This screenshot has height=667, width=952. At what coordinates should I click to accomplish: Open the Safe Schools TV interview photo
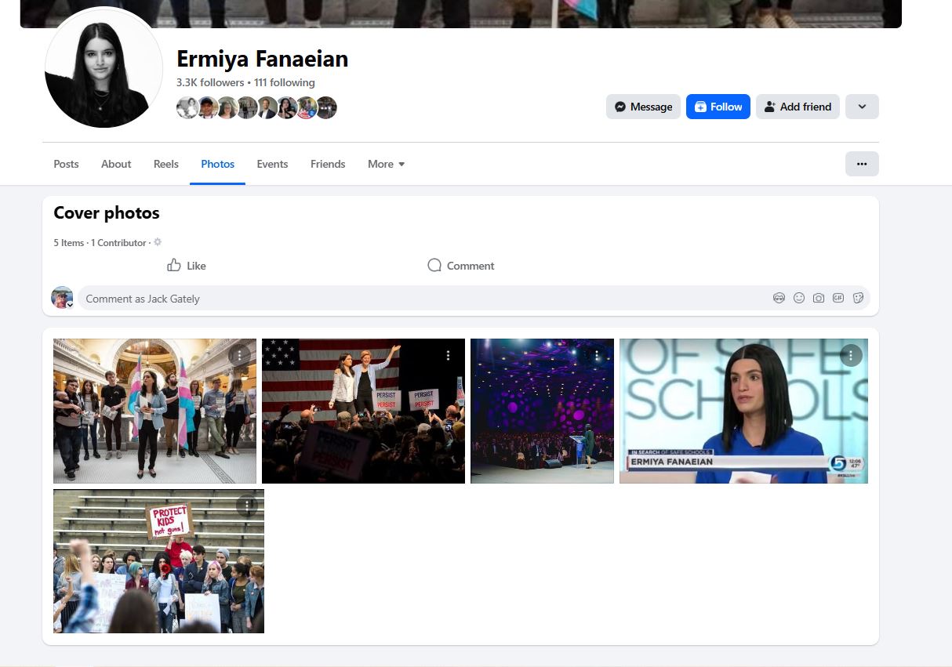(x=743, y=411)
